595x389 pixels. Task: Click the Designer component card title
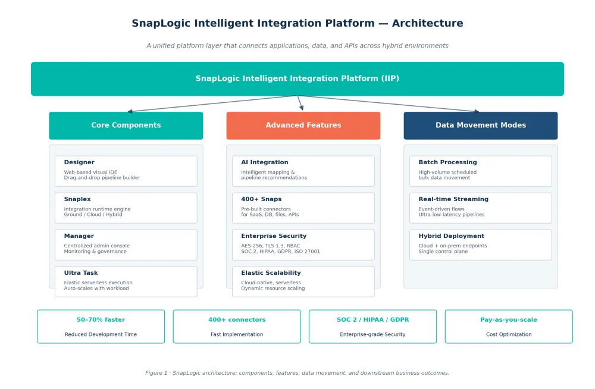pos(79,162)
